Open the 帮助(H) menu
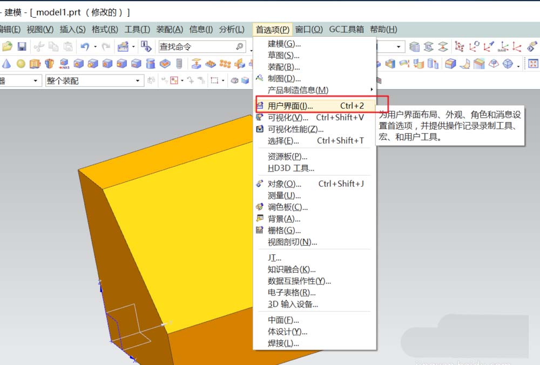This screenshot has height=365, width=540. point(383,30)
